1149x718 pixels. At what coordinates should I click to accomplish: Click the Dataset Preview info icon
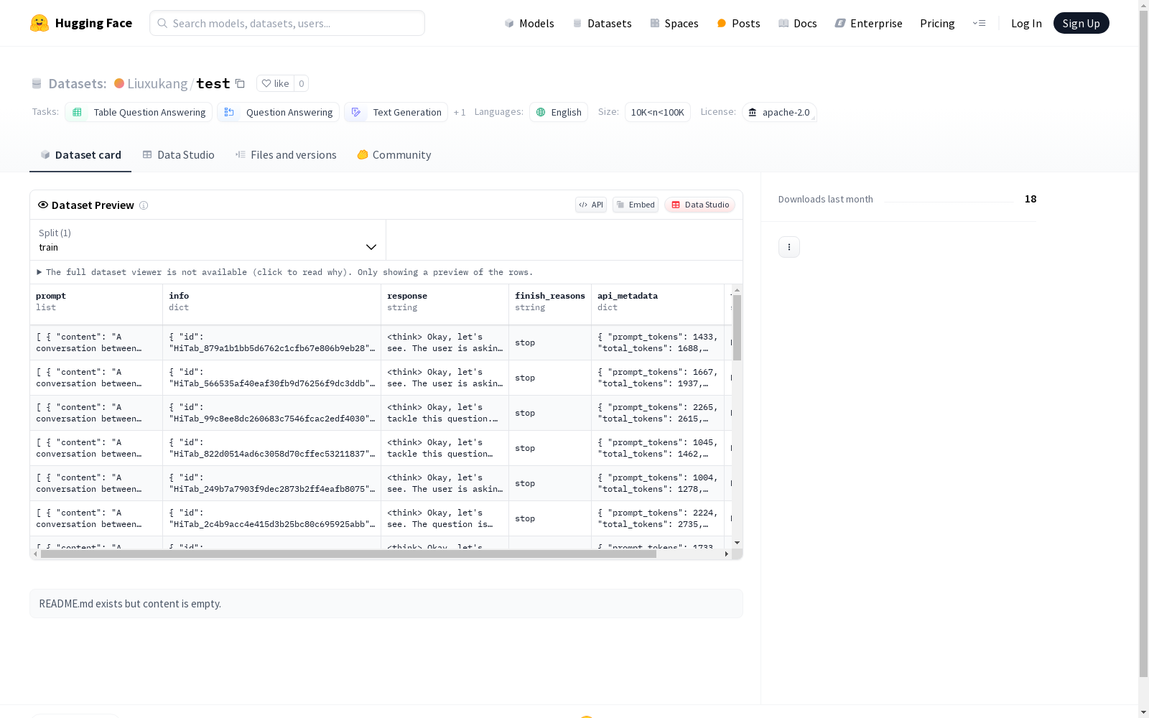[144, 205]
